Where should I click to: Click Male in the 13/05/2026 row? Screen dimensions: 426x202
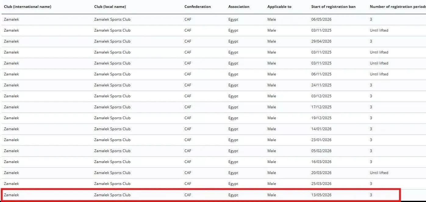pos(272,195)
